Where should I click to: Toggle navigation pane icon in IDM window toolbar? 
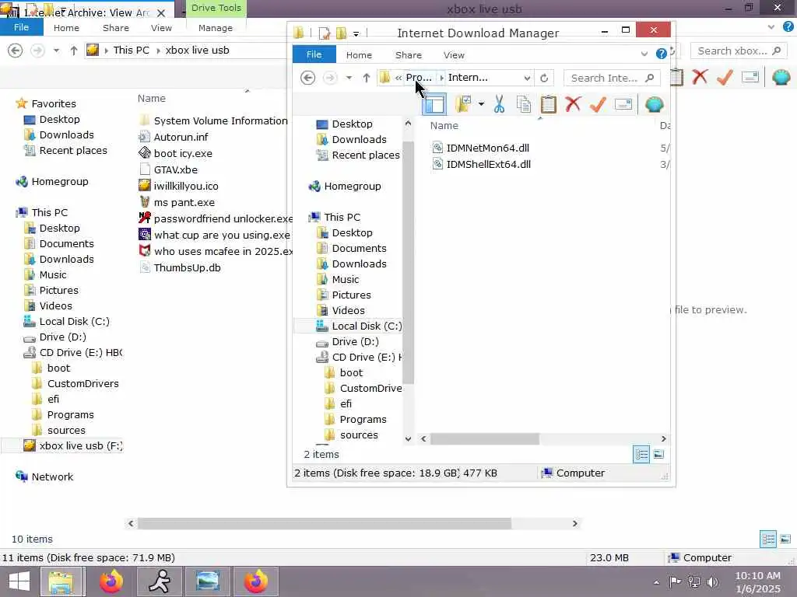click(434, 105)
